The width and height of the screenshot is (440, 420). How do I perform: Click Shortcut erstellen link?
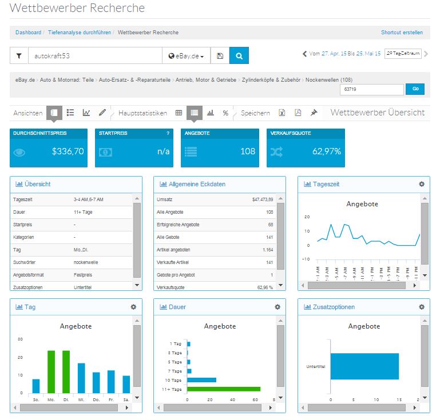[x=402, y=33]
